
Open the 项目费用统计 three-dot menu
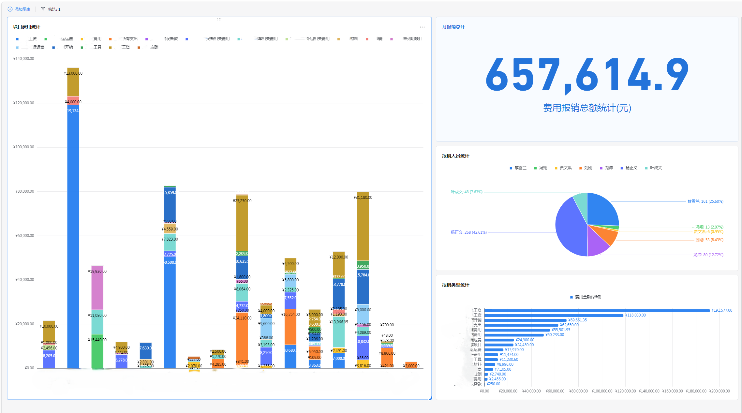pos(422,27)
